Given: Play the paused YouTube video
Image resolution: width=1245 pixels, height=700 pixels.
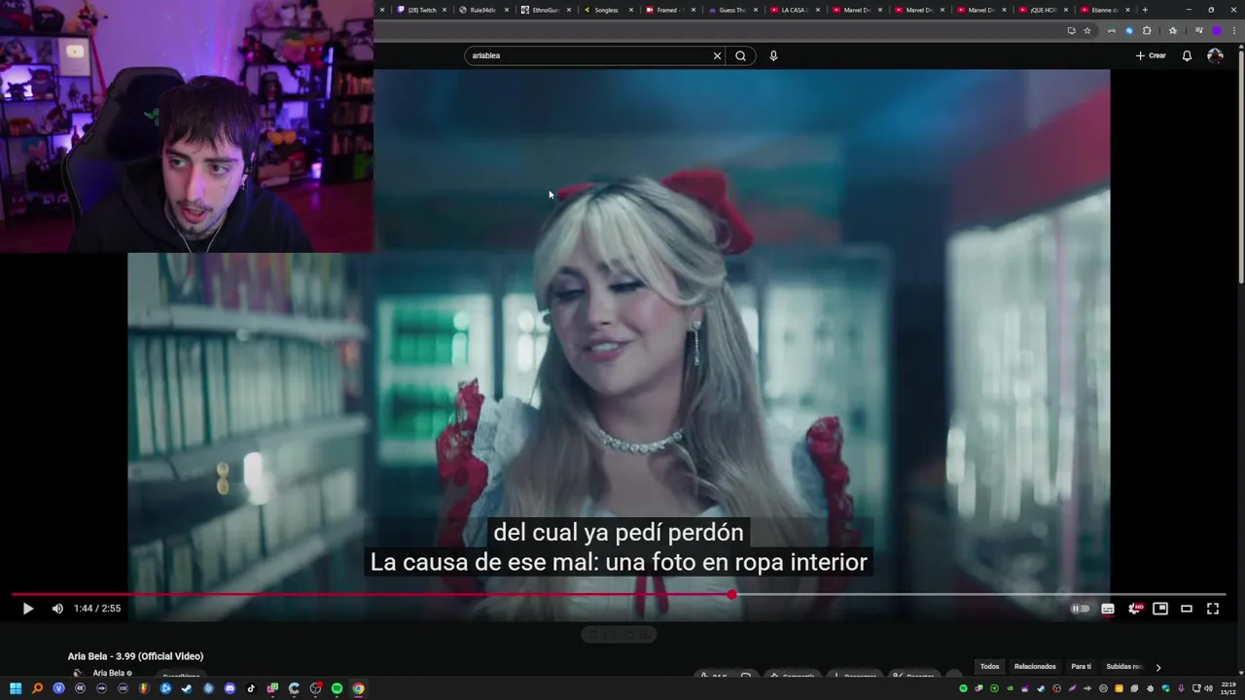Looking at the screenshot, I should point(27,609).
